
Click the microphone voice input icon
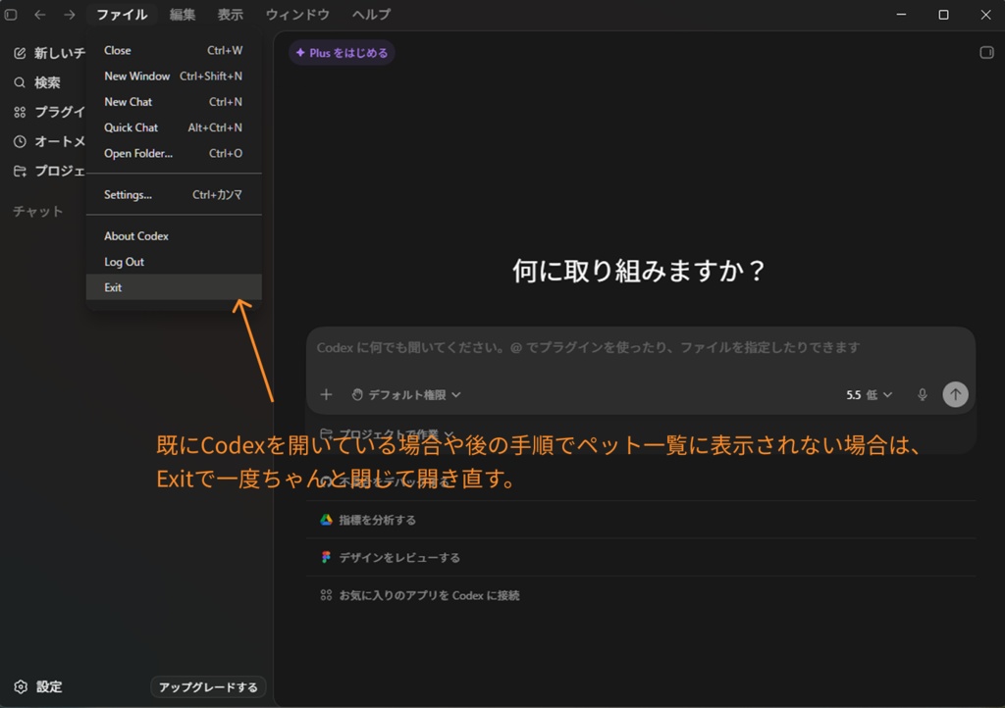(922, 394)
